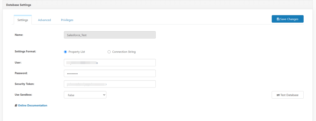Click the Connection String label text
This screenshot has height=121, width=316.
124,52
